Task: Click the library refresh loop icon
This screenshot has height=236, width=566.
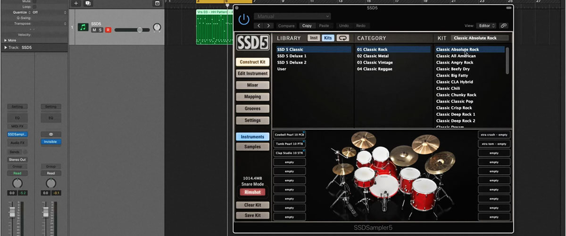Action: [343, 38]
